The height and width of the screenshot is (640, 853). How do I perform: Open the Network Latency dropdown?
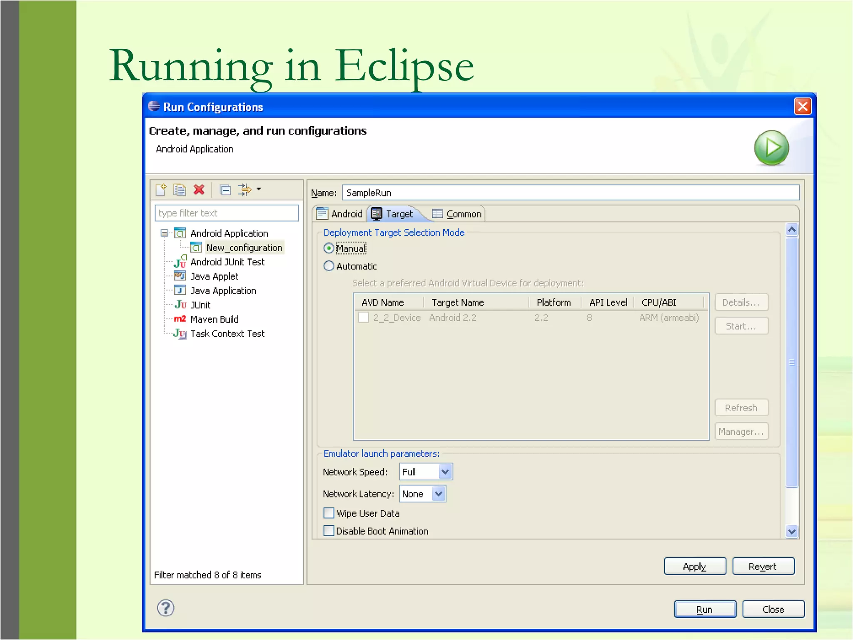pos(439,494)
